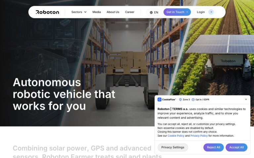Click the Login button
Screen dimensions: 254x158
pyautogui.click(x=204, y=12)
